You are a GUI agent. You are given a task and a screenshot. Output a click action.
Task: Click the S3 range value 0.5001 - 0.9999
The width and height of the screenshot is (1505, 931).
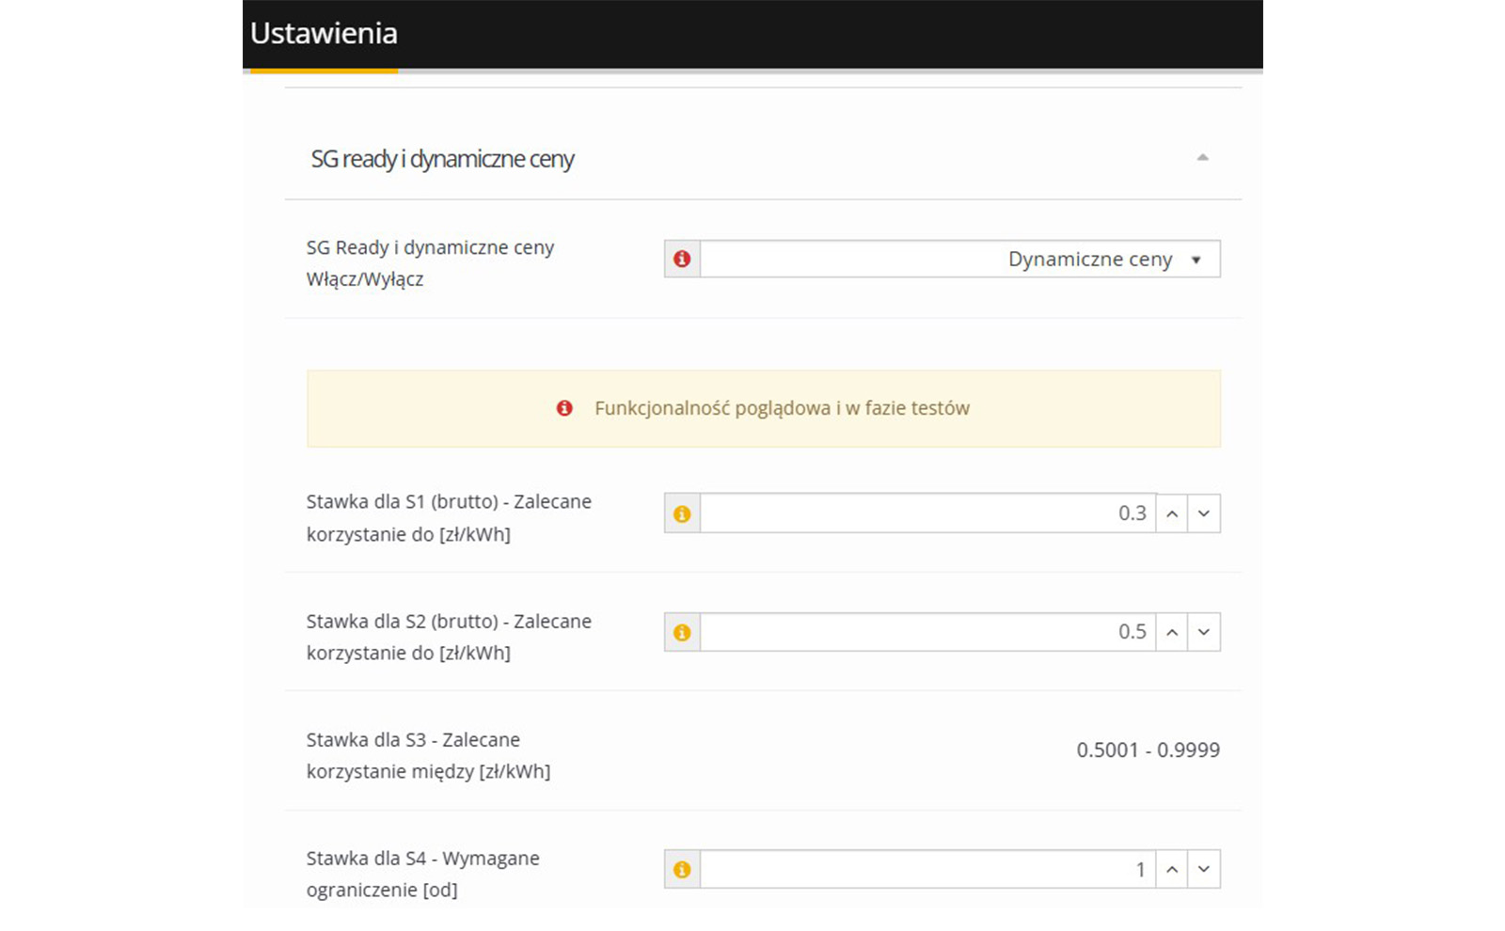point(1148,750)
